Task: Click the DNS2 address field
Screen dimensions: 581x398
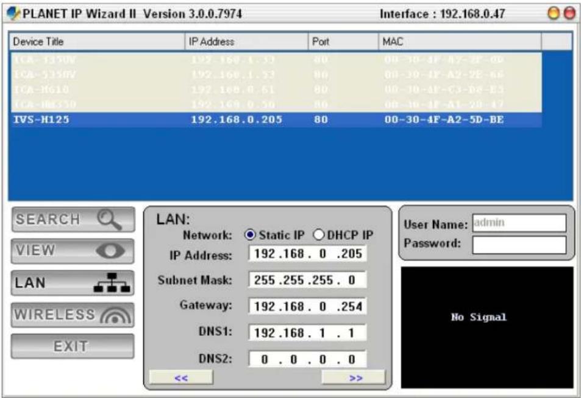Action: pyautogui.click(x=307, y=359)
